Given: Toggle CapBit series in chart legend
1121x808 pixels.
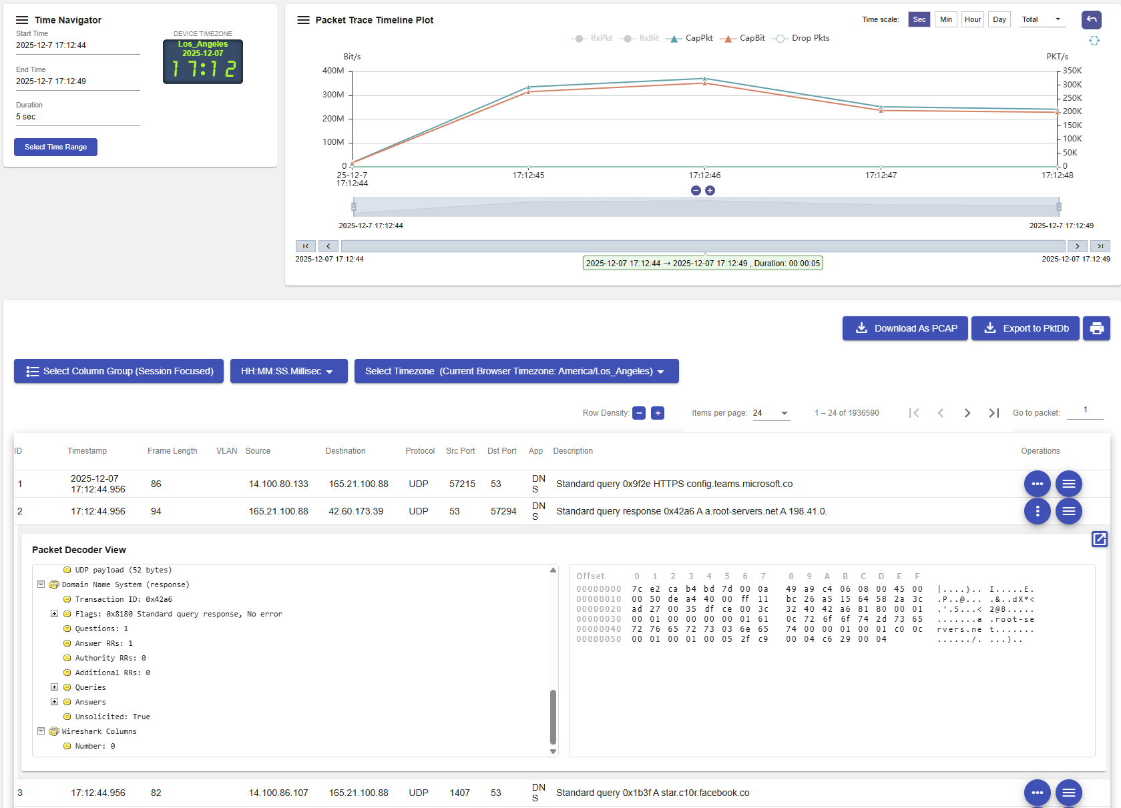Looking at the screenshot, I should pyautogui.click(x=742, y=38).
